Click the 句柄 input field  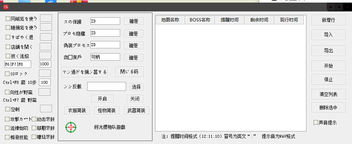click(x=105, y=57)
